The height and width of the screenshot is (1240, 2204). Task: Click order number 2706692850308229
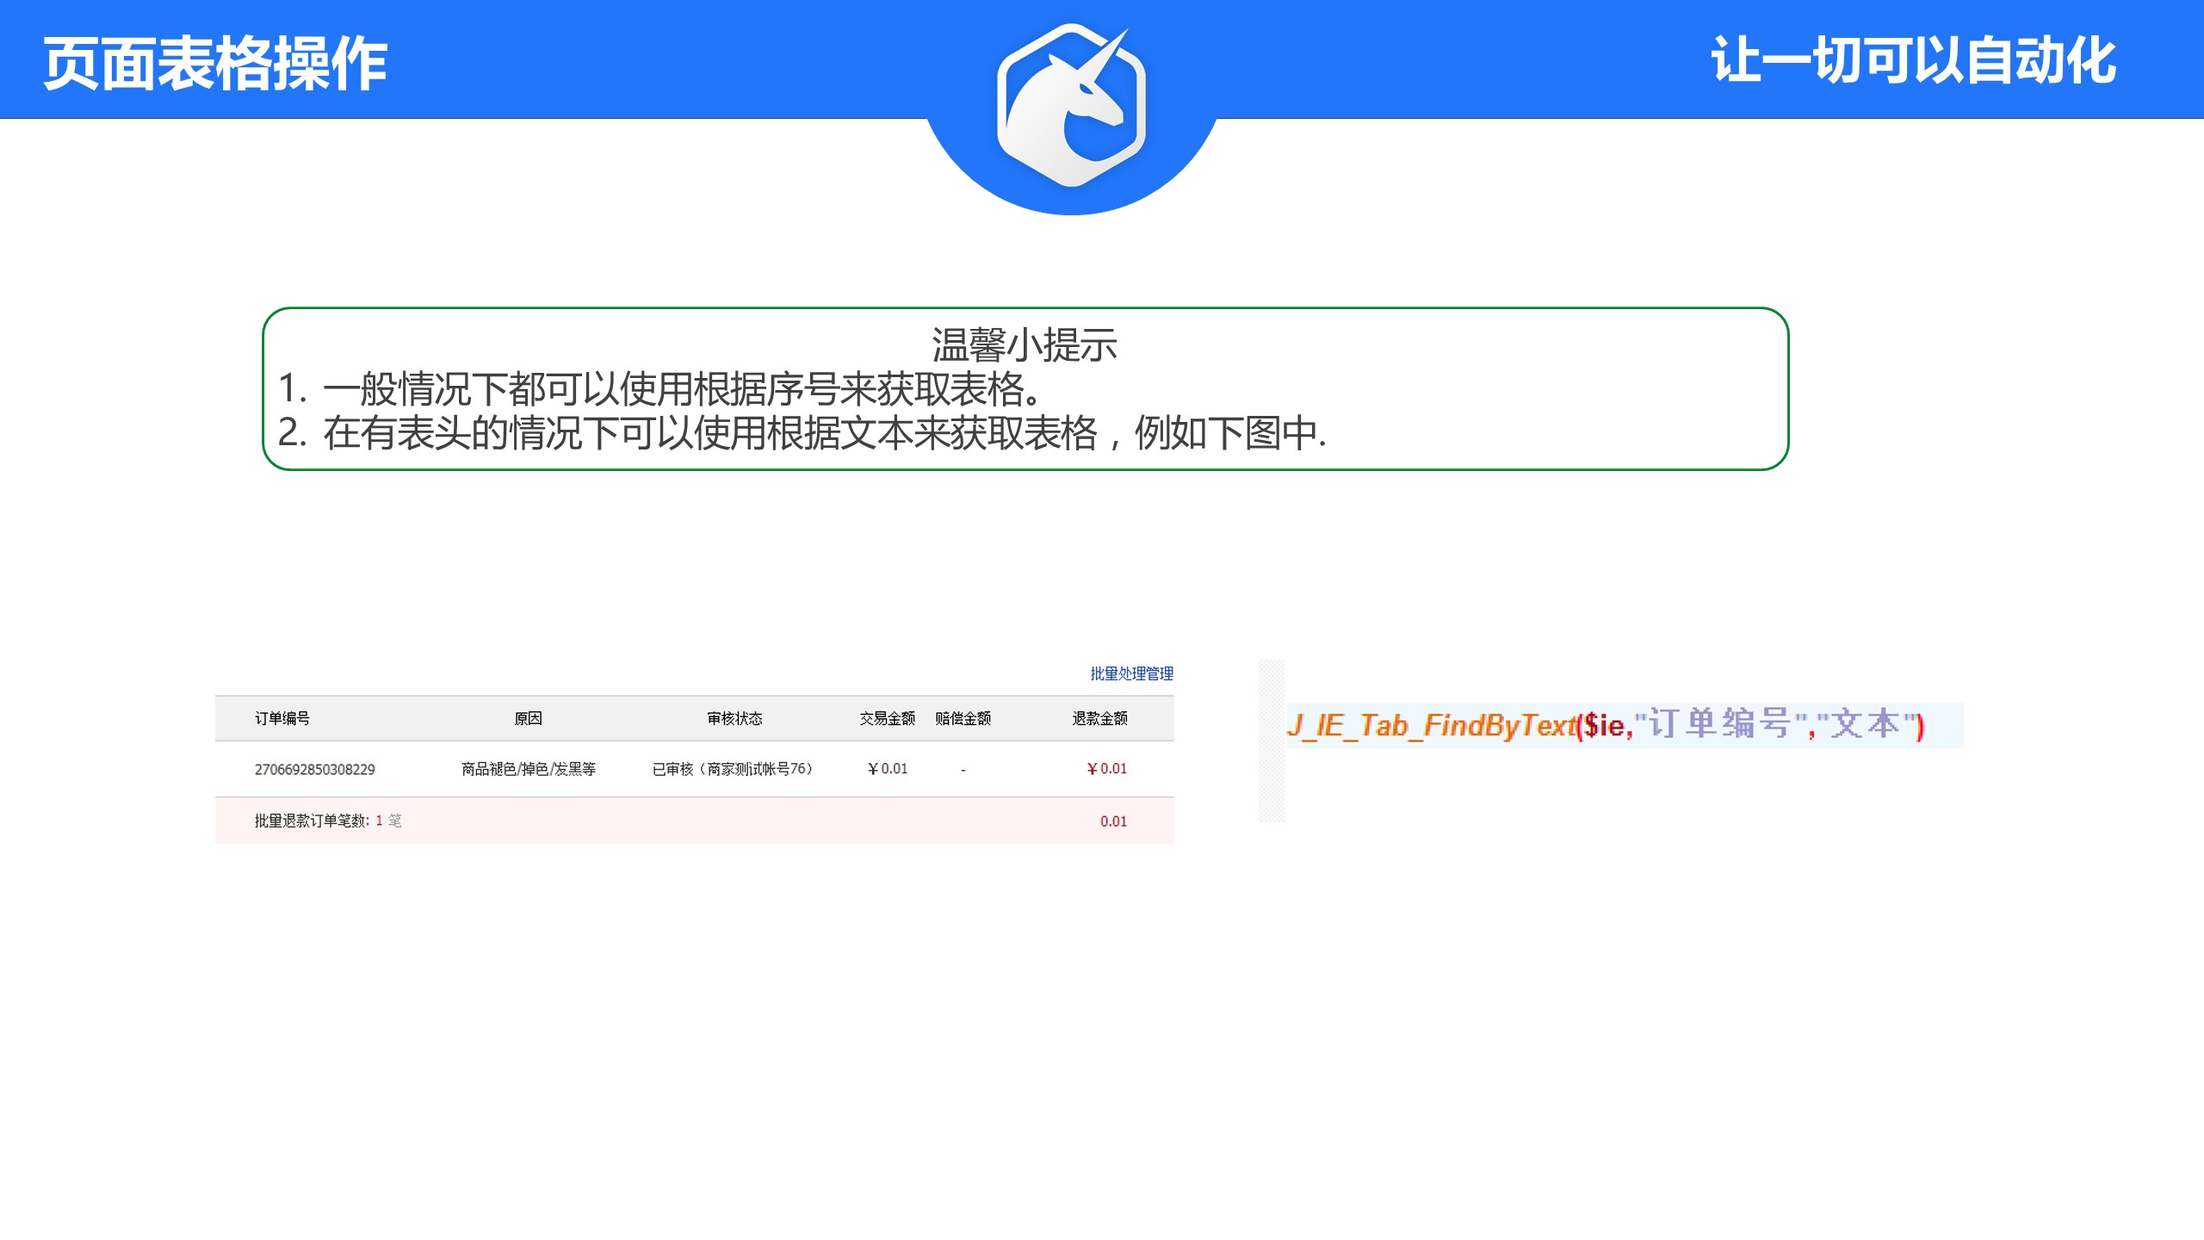[314, 769]
